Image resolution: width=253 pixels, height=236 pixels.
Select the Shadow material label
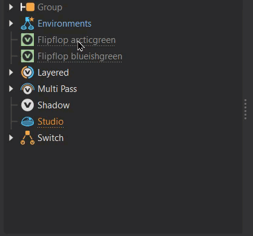click(54, 105)
